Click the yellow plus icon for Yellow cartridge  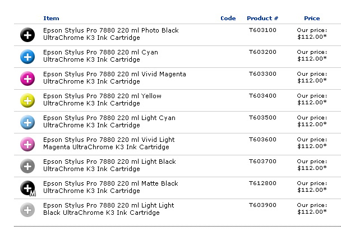pyautogui.click(x=27, y=100)
